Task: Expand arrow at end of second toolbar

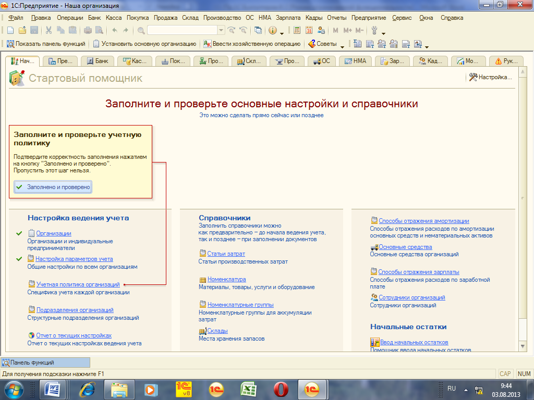Action: click(x=427, y=46)
